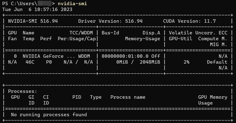Click the '46C' temperature value
The height and width of the screenshot is (123, 236).
(x=30, y=62)
